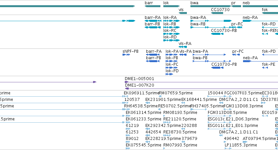Viewport: 278px width, 150px height.
Task: Click the sNPF-PB protein feature
Action: pos(126,55)
